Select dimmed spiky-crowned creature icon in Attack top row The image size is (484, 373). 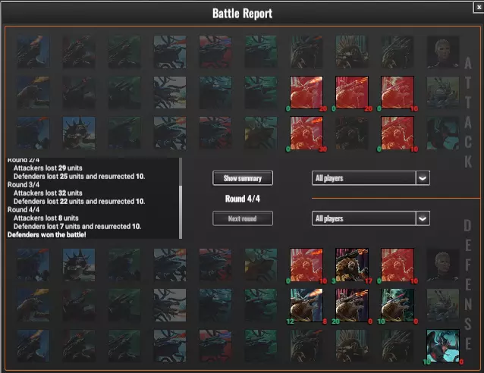point(352,52)
